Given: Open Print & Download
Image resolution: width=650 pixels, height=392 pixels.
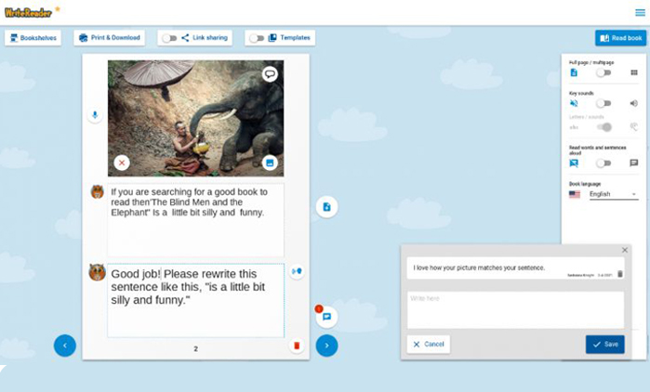Looking at the screenshot, I should [x=110, y=38].
